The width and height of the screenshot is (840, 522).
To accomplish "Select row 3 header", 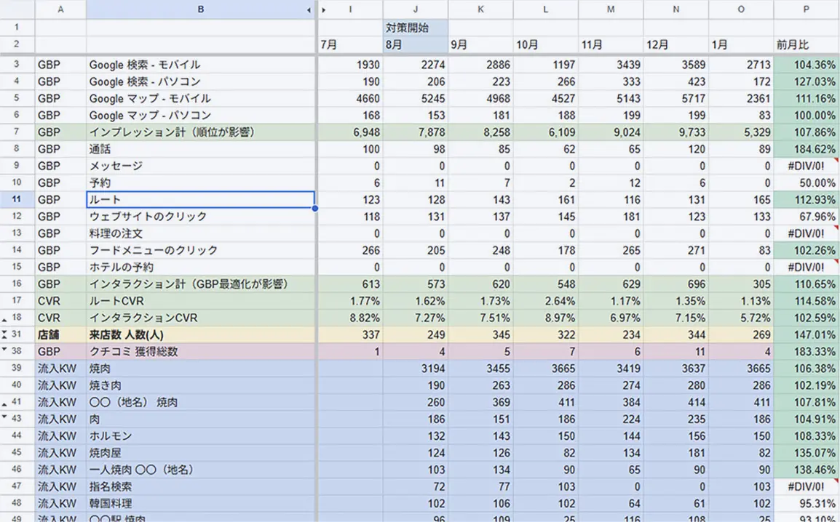I will tap(17, 65).
